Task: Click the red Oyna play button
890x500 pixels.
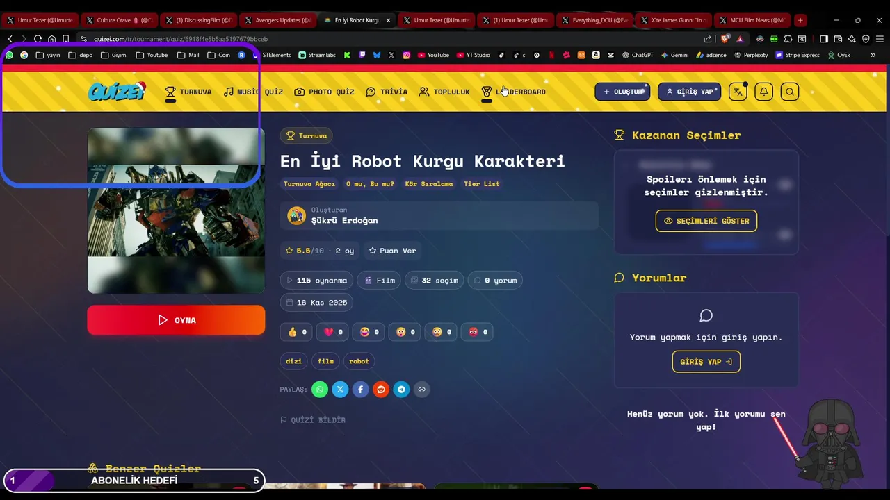Action: click(x=176, y=320)
